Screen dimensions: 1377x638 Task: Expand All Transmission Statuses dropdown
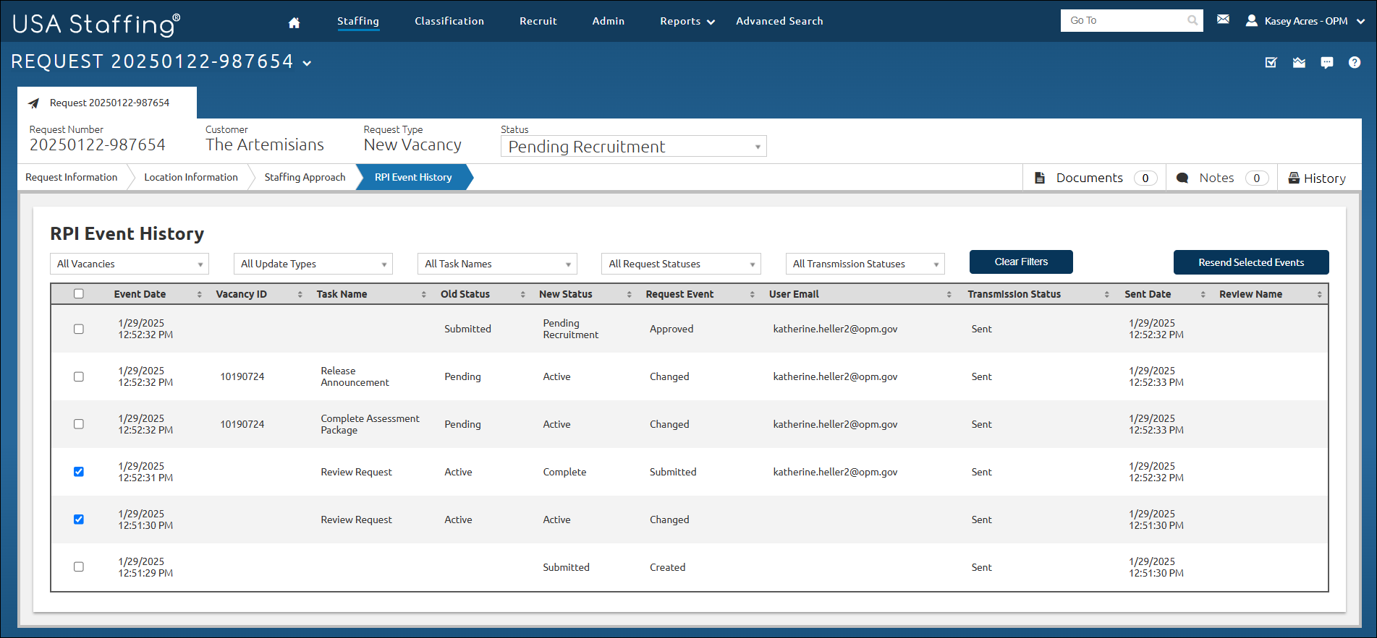(x=865, y=264)
